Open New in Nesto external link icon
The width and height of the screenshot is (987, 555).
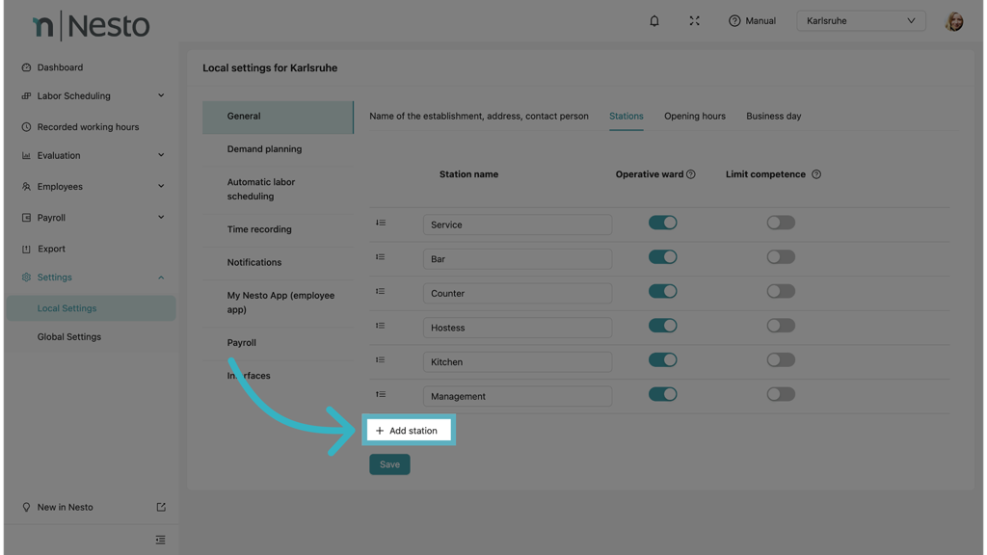161,507
